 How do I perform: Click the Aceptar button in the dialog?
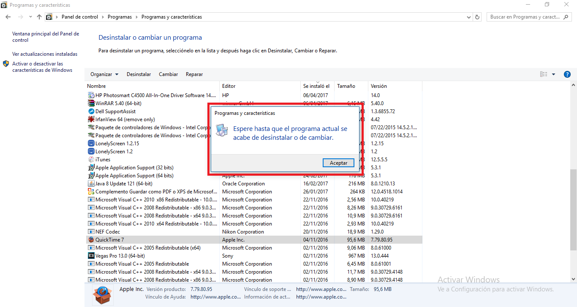pyautogui.click(x=338, y=163)
